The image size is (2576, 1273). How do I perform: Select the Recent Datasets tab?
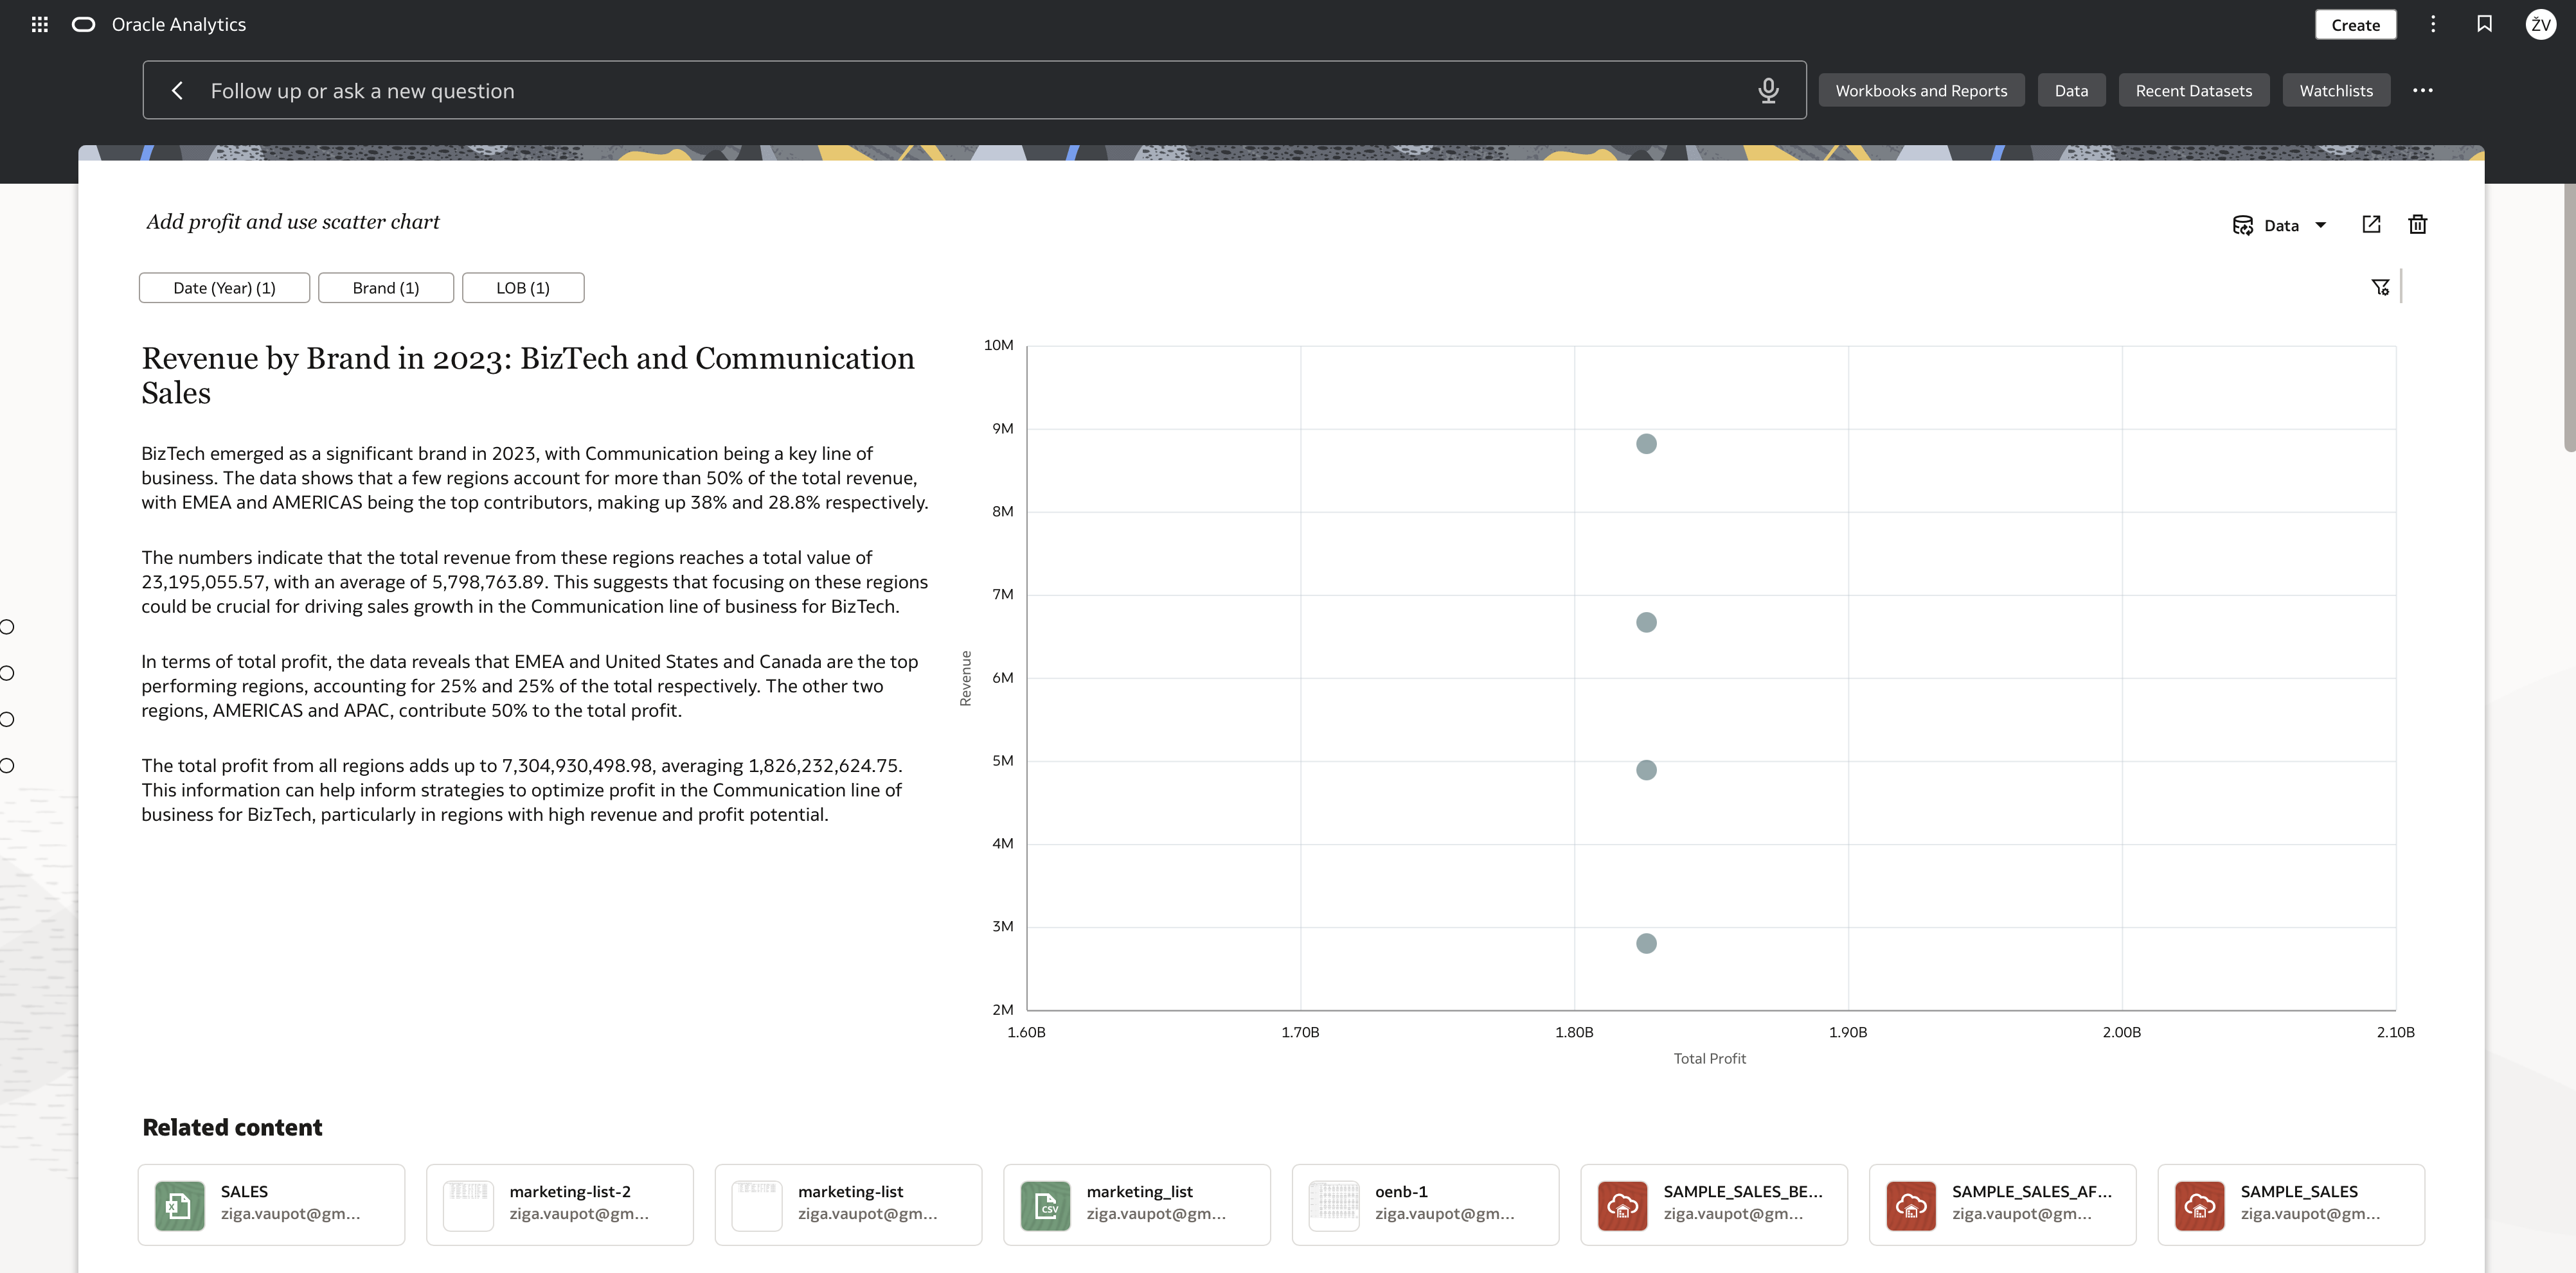[x=2194, y=90]
